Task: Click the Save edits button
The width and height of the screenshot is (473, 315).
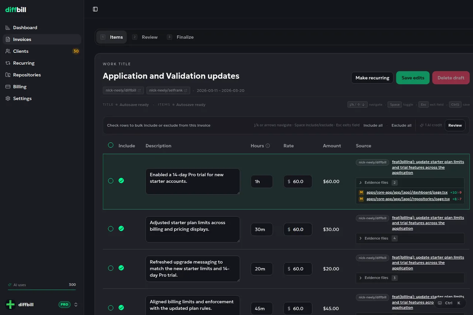Action: click(413, 78)
